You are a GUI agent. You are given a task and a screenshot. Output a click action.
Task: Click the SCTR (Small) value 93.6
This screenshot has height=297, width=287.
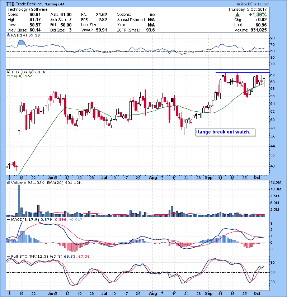150,30
